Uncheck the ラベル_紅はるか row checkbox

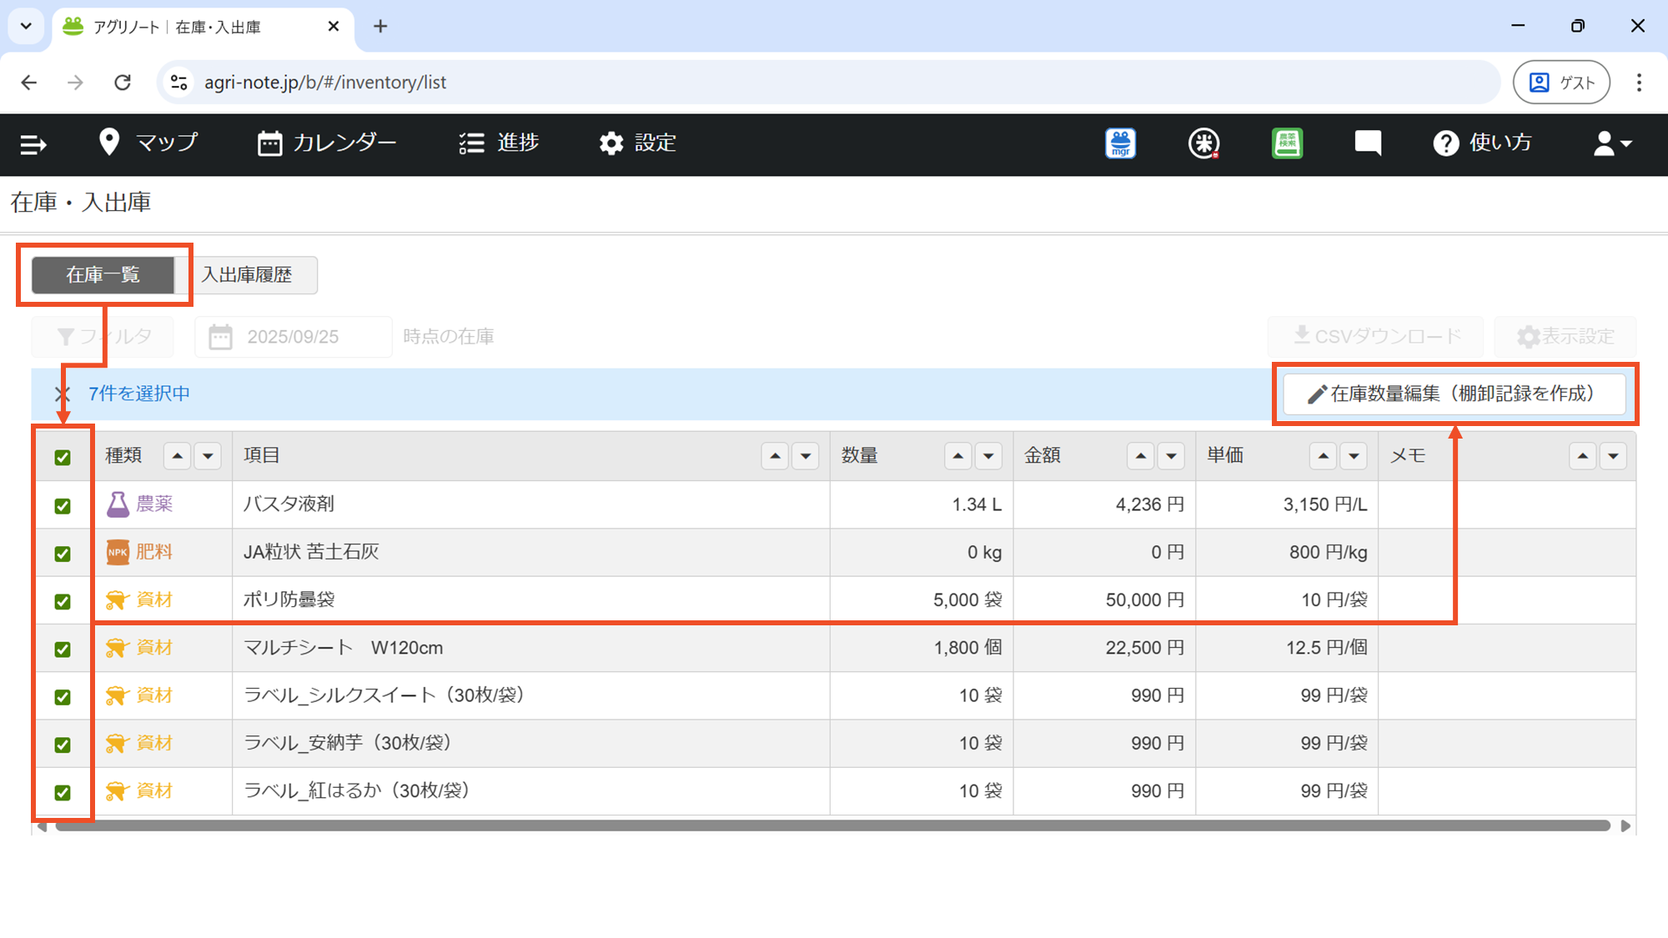pyautogui.click(x=63, y=792)
